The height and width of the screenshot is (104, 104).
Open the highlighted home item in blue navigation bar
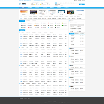click(23, 8)
